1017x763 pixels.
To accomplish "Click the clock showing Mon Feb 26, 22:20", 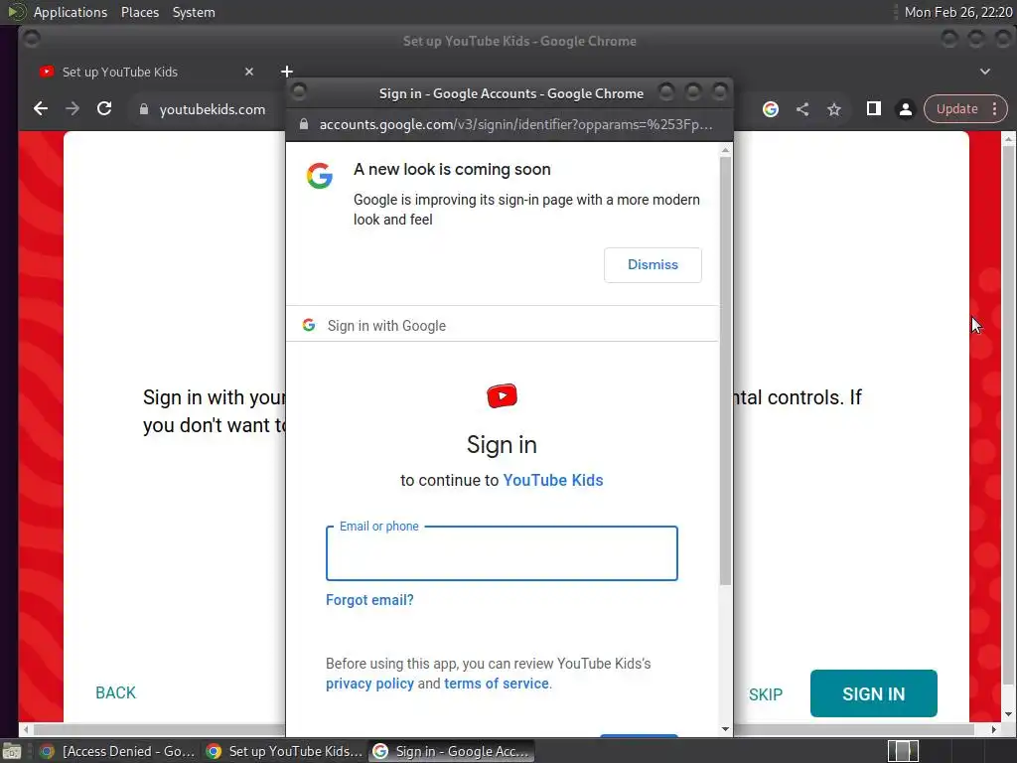I will [958, 12].
